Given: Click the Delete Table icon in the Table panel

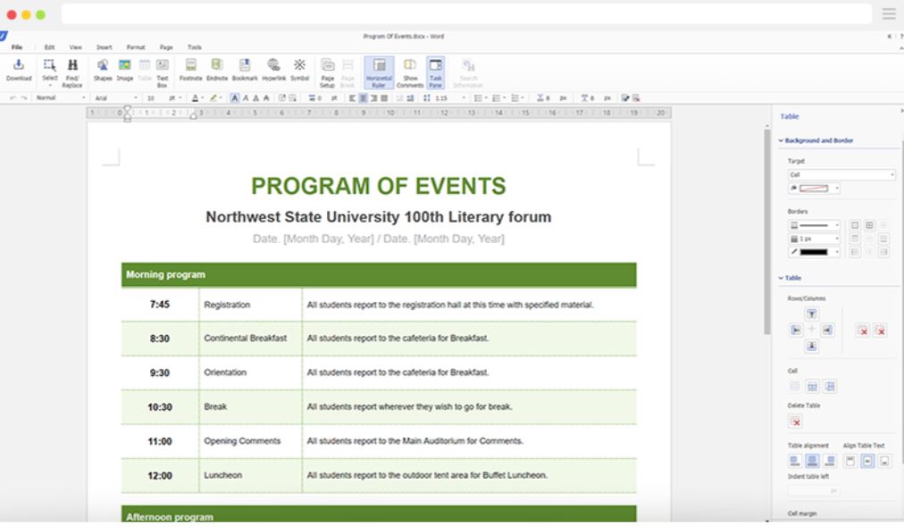Looking at the screenshot, I should coord(795,420).
